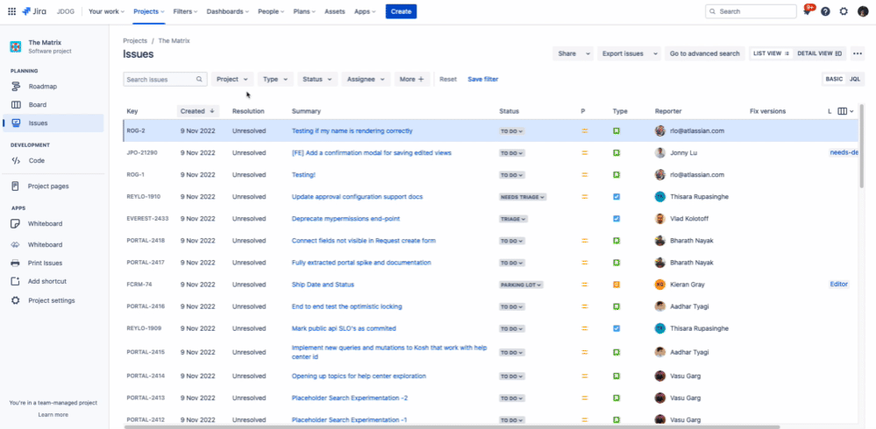Open the Export issues dropdown

pyautogui.click(x=629, y=53)
